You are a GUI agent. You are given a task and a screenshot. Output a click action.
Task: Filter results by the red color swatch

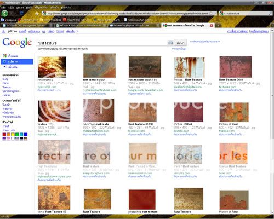click(4, 135)
